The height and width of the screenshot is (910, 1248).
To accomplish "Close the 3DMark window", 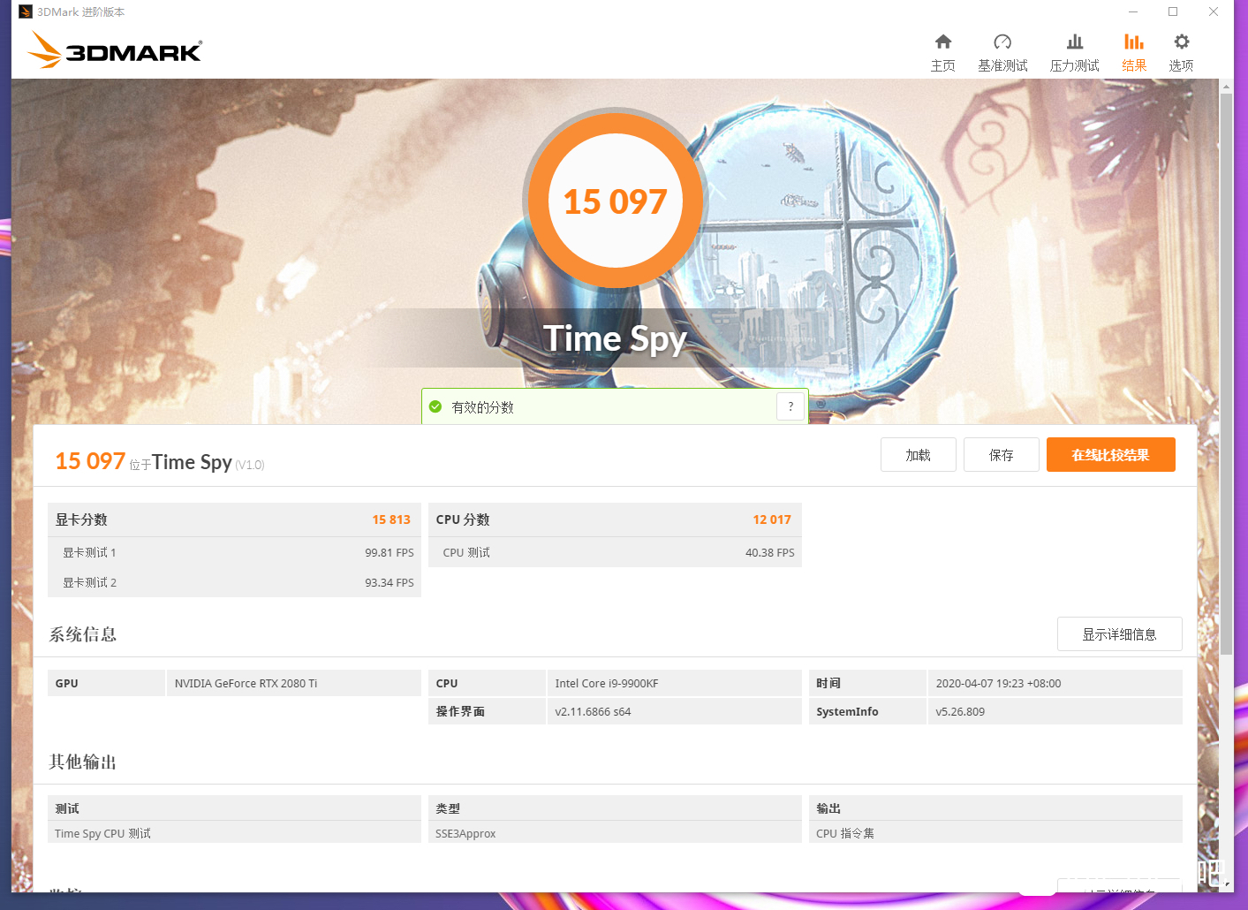I will [x=1214, y=11].
